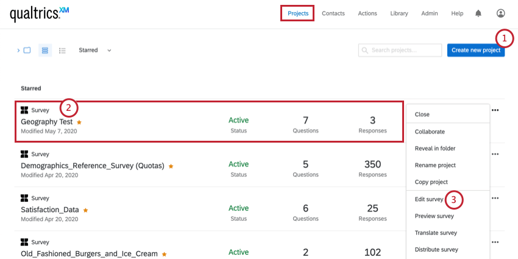Click the Modified May 7, 2020 text
This screenshot has height=259, width=518.
coord(49,131)
